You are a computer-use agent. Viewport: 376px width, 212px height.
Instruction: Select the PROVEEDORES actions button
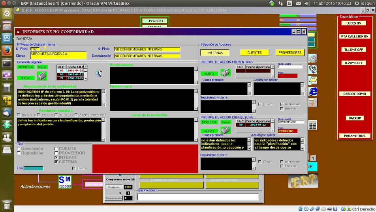tap(290, 53)
